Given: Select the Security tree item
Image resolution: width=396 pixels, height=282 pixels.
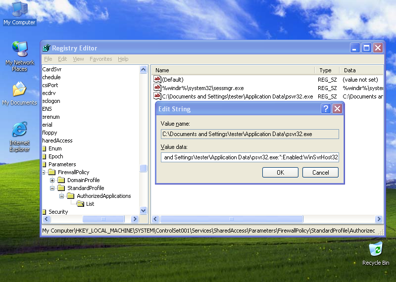Looking at the screenshot, I should (x=58, y=212).
